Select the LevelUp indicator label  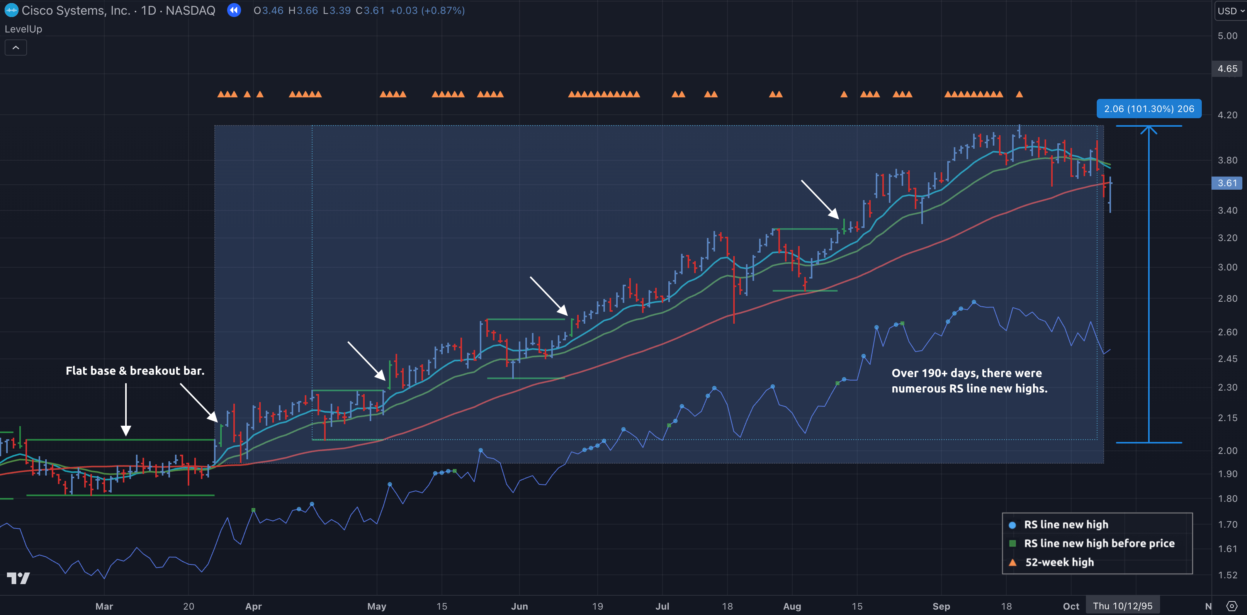click(x=23, y=29)
